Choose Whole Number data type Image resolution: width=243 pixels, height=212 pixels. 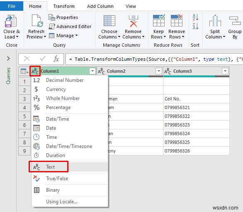(70, 98)
